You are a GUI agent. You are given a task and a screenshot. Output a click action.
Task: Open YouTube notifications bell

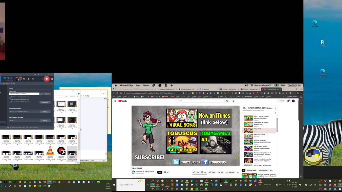[289, 101]
